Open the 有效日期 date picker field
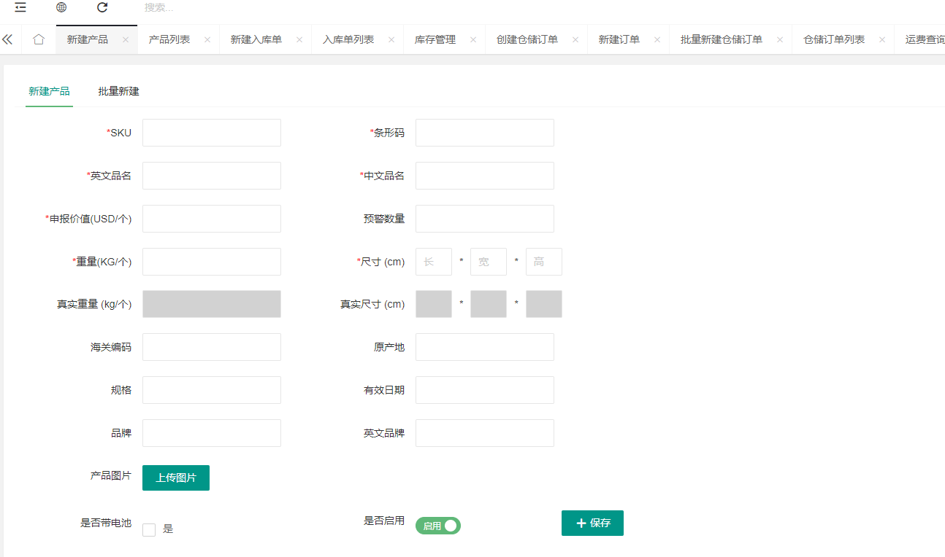 click(484, 390)
